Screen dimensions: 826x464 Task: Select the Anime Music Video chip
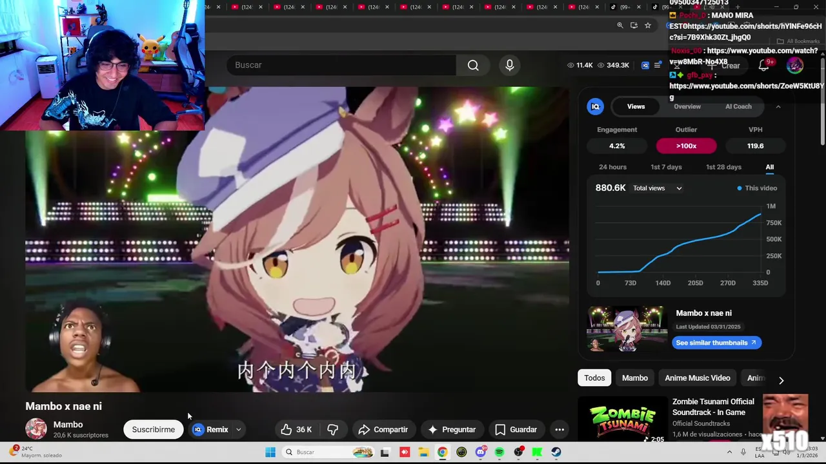click(698, 378)
